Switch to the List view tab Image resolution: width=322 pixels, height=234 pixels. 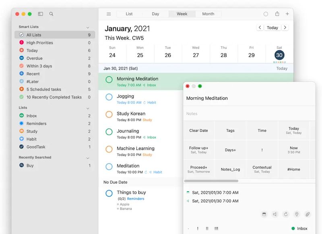pos(129,14)
